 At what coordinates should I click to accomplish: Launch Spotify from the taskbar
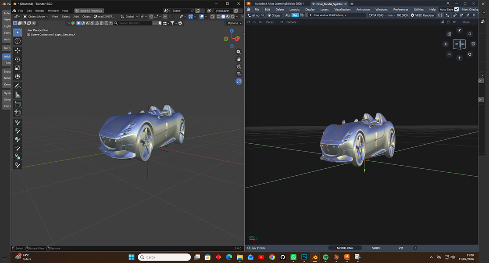[x=325, y=257]
